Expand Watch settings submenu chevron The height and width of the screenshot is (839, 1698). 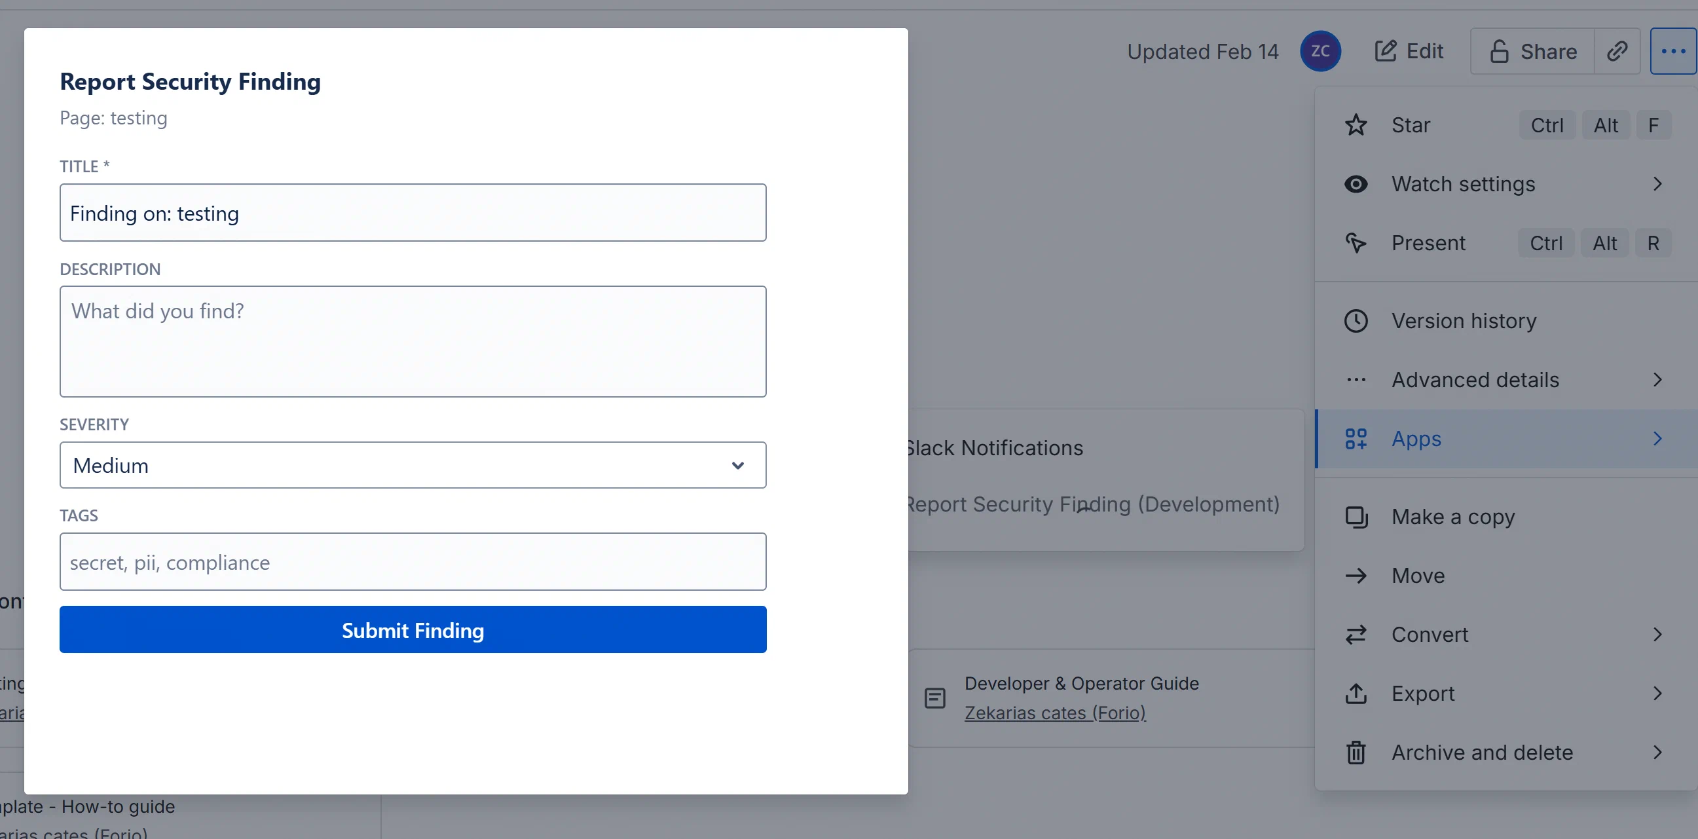pyautogui.click(x=1657, y=184)
